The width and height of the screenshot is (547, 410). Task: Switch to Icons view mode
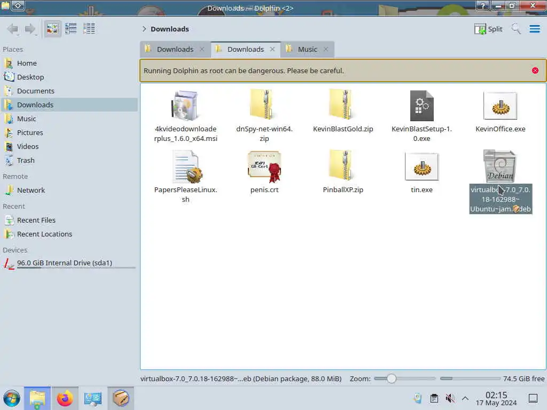tap(52, 29)
